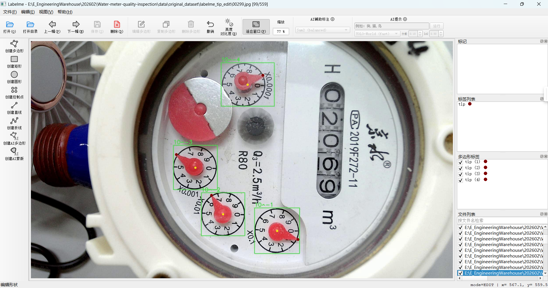Click file list horizontal scrollbar right arrow
This screenshot has width=548, height=288.
tap(540, 278)
